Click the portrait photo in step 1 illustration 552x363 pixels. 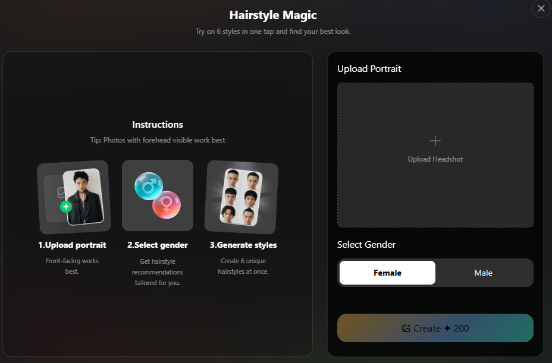(x=84, y=197)
